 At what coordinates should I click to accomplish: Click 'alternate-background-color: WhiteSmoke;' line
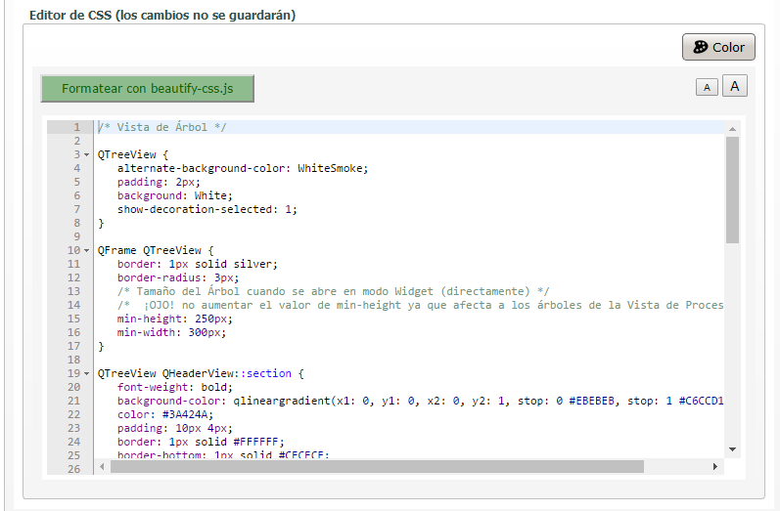(x=243, y=168)
